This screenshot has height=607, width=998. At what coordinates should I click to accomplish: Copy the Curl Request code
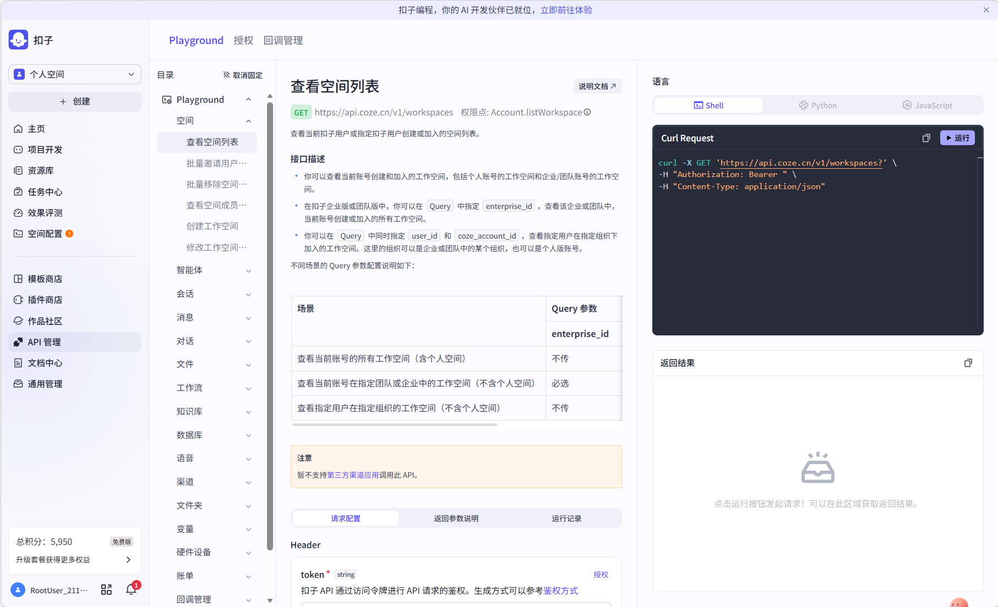[926, 138]
